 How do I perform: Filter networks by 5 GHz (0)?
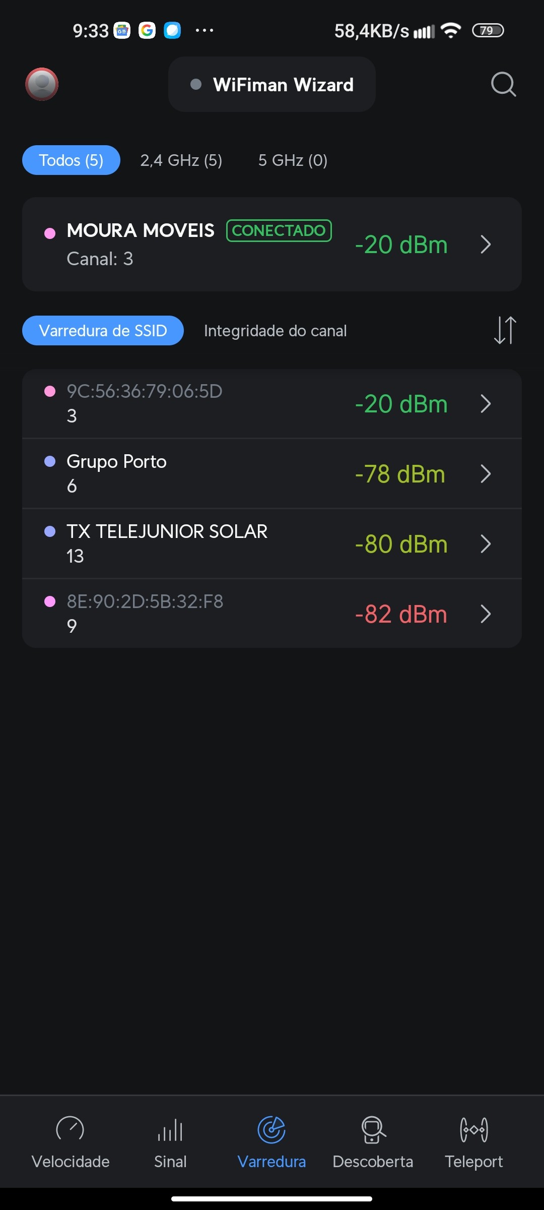(x=293, y=160)
